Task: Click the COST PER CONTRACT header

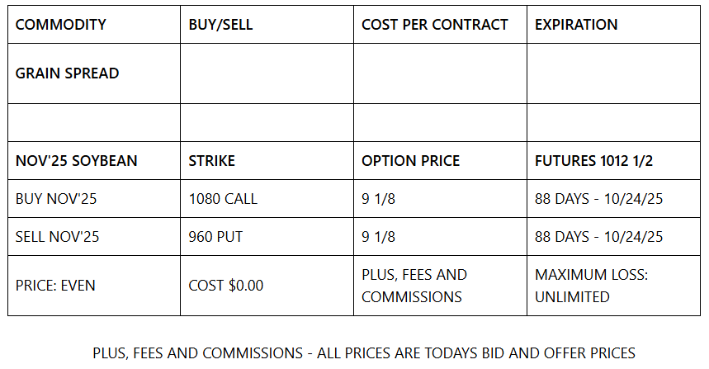Action: (x=440, y=25)
